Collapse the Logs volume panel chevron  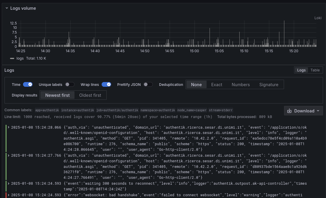[7, 8]
